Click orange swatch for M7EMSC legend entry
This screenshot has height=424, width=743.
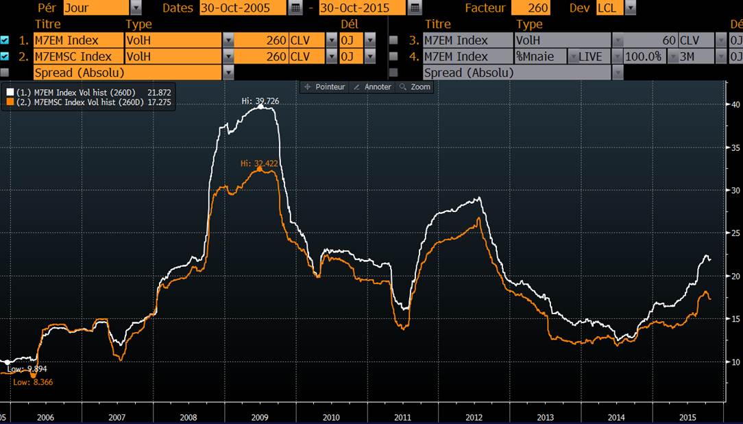(x=10, y=102)
